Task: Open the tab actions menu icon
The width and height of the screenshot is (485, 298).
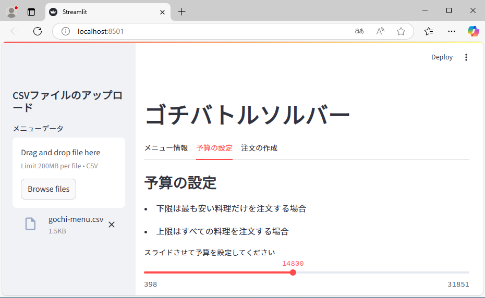Action: [x=31, y=12]
